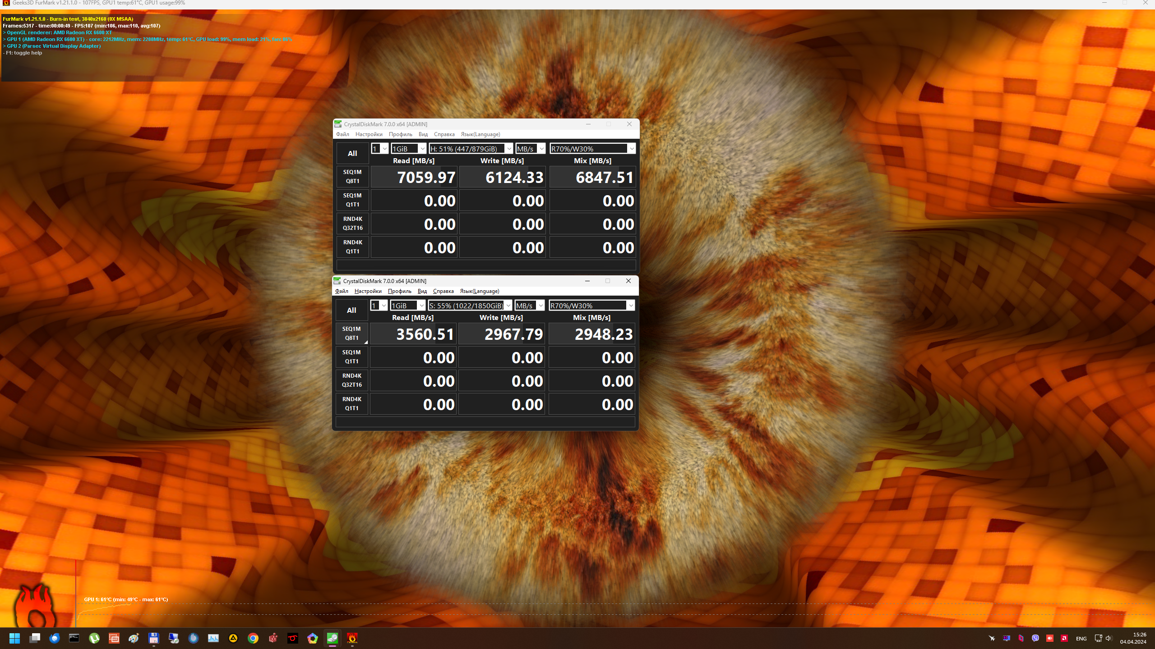Open Настройки menu in top CrystalDiskMark
1155x649 pixels.
369,134
